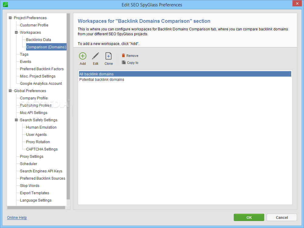Collapse the Workspaces tree node

coord(16,33)
